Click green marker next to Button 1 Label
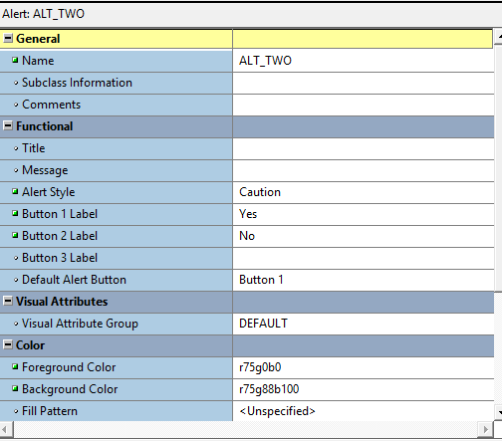The height and width of the screenshot is (441, 502). pos(15,213)
